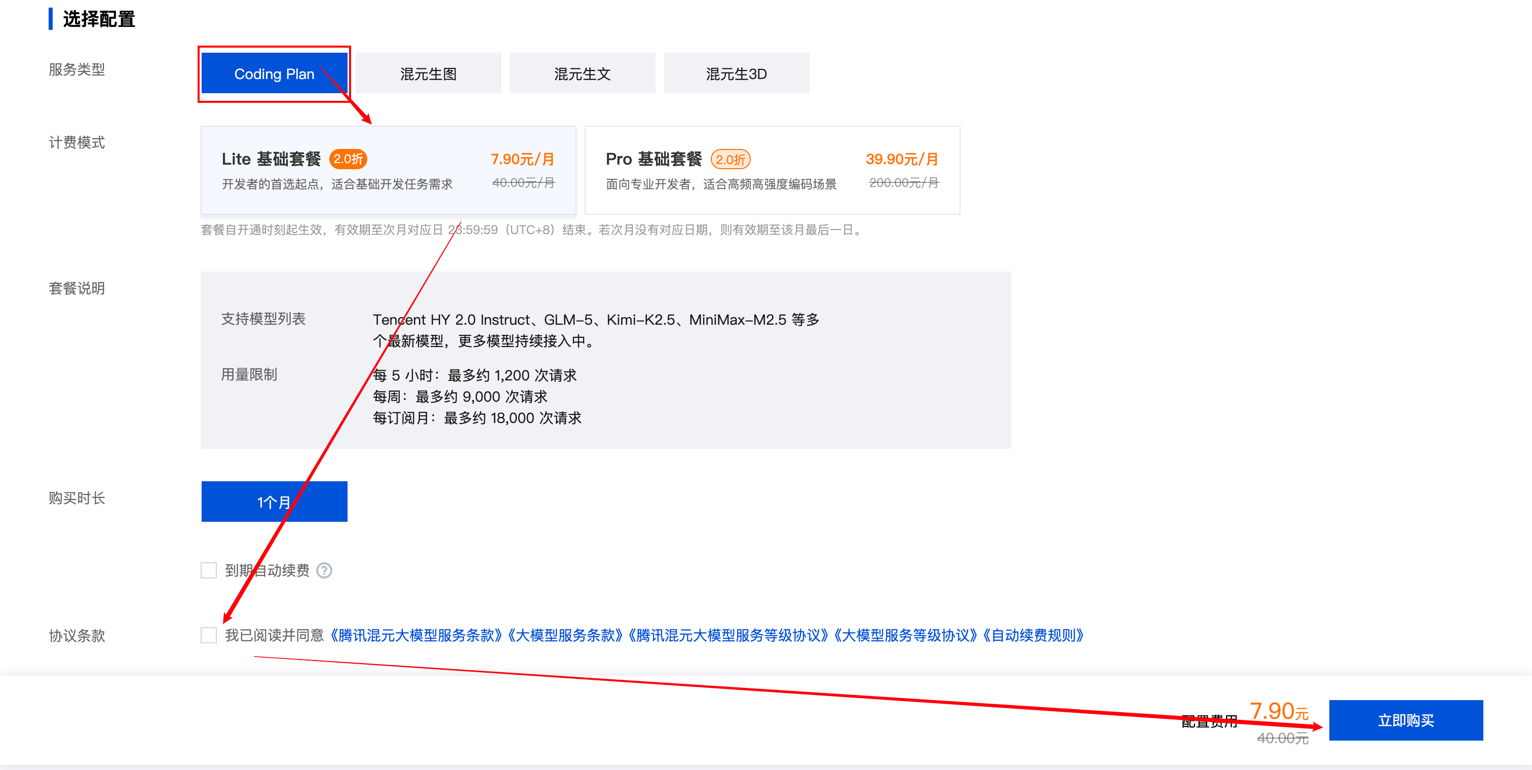Switch to the 混元生文 service tab
The height and width of the screenshot is (770, 1532).
tap(582, 73)
